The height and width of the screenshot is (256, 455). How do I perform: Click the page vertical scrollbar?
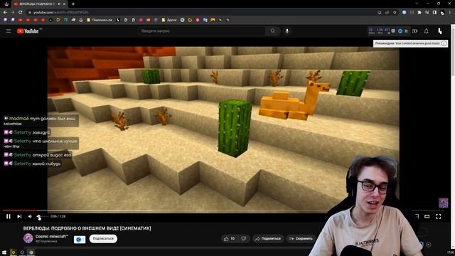(x=453, y=137)
